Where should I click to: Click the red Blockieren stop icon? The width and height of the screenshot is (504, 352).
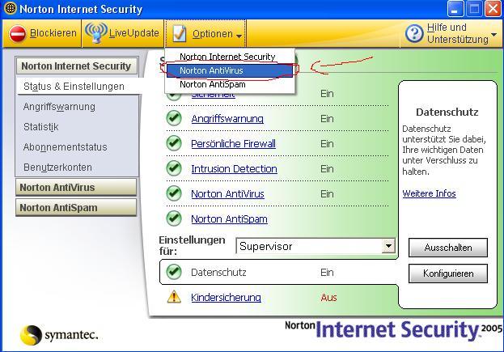coord(18,34)
